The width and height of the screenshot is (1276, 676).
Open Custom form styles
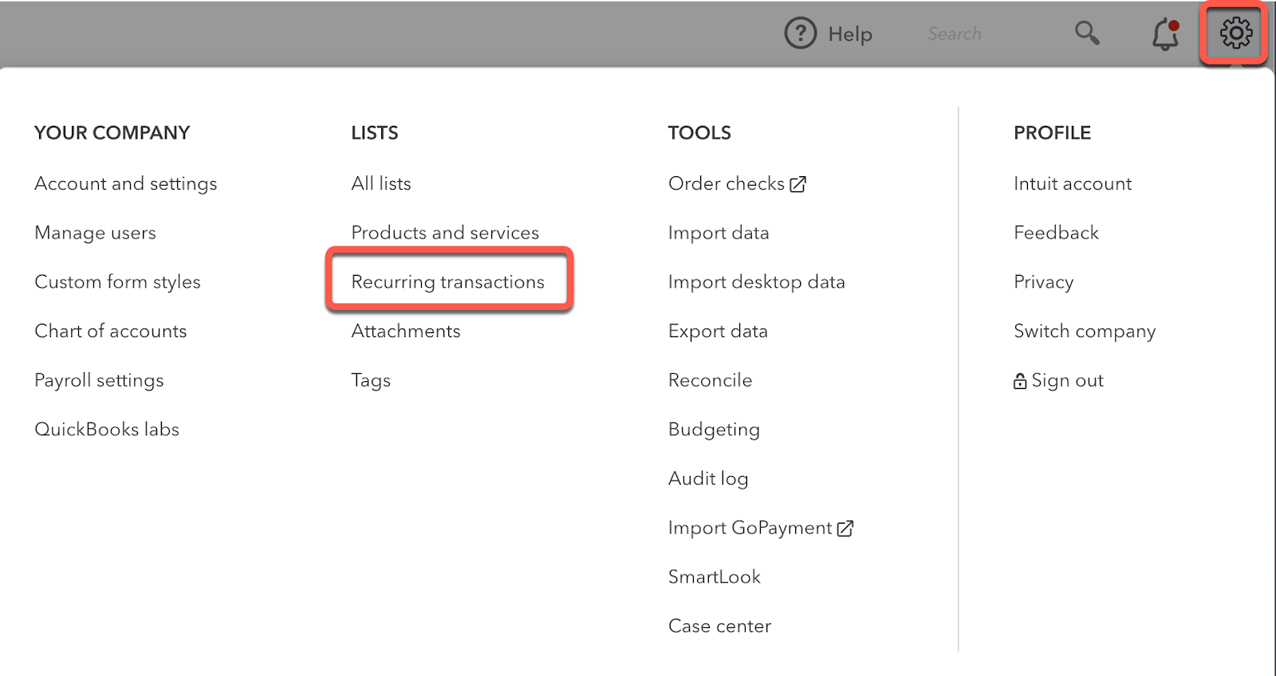tap(117, 281)
